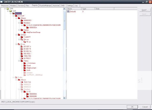Collapse the Aliases node under Account
This screenshot has height=110, width=152.
coord(16,18)
